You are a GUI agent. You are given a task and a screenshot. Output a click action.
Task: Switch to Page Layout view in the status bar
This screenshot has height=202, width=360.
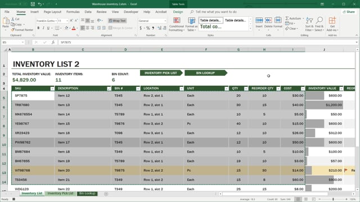306,199
